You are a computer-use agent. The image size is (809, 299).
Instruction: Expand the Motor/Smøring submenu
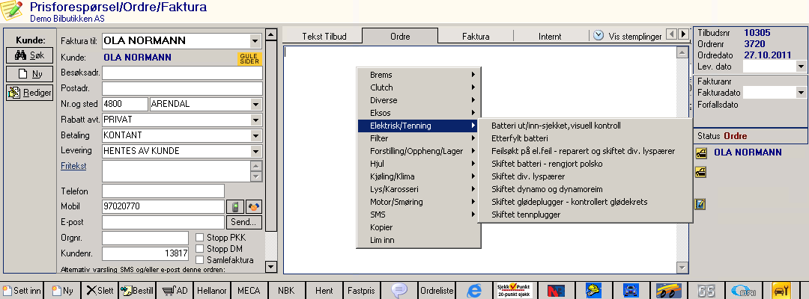[x=419, y=202]
